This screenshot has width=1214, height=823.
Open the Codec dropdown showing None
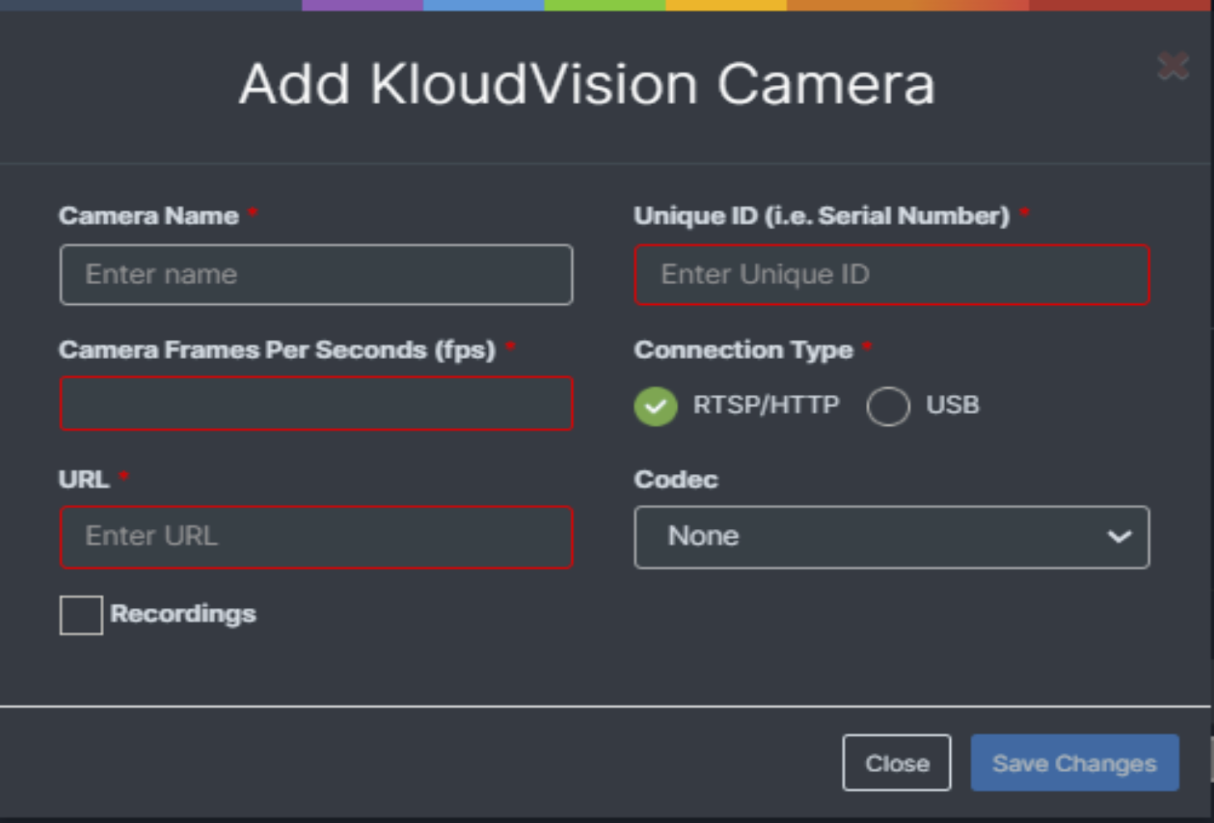pyautogui.click(x=892, y=536)
